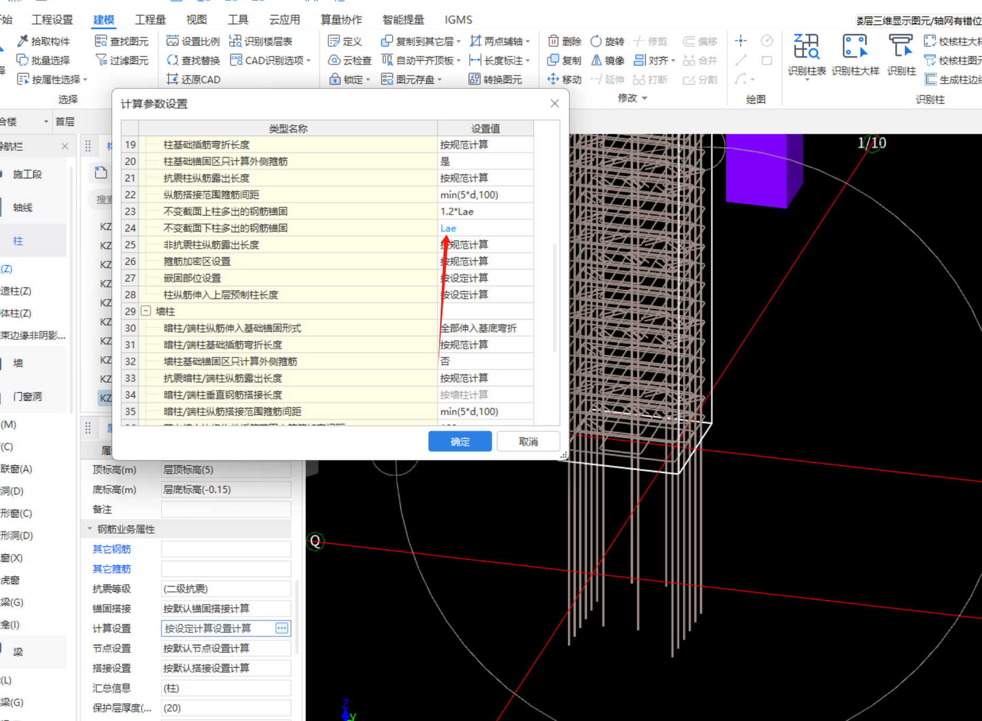Click the 过滤图元 filter element icon
The width and height of the screenshot is (982, 721).
coord(102,60)
